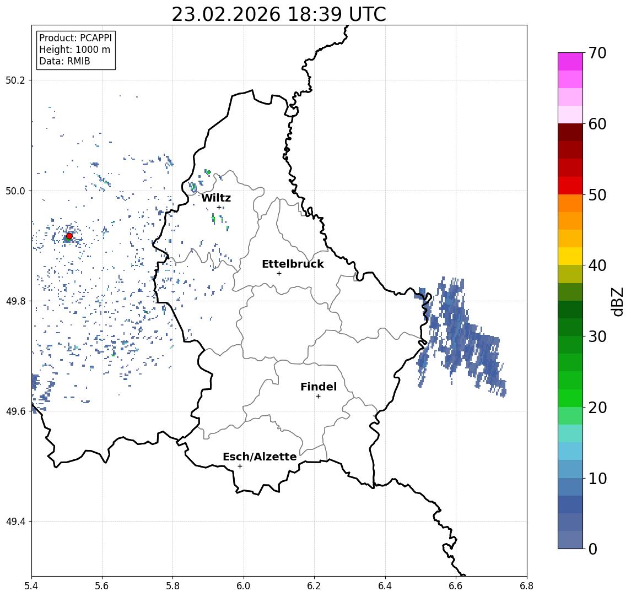Click latitude tick label 49.8

(15, 301)
